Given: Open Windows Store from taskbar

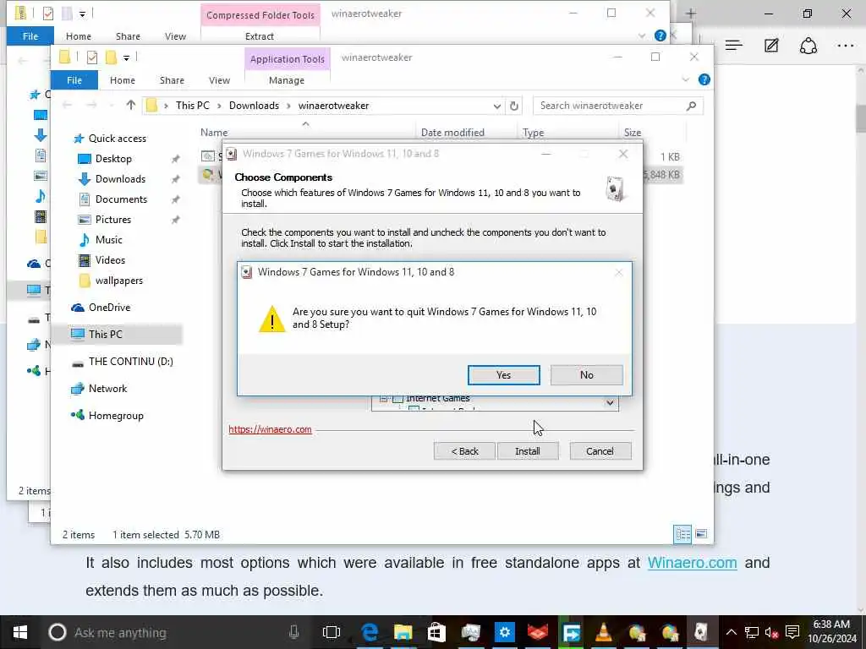Looking at the screenshot, I should (436, 632).
